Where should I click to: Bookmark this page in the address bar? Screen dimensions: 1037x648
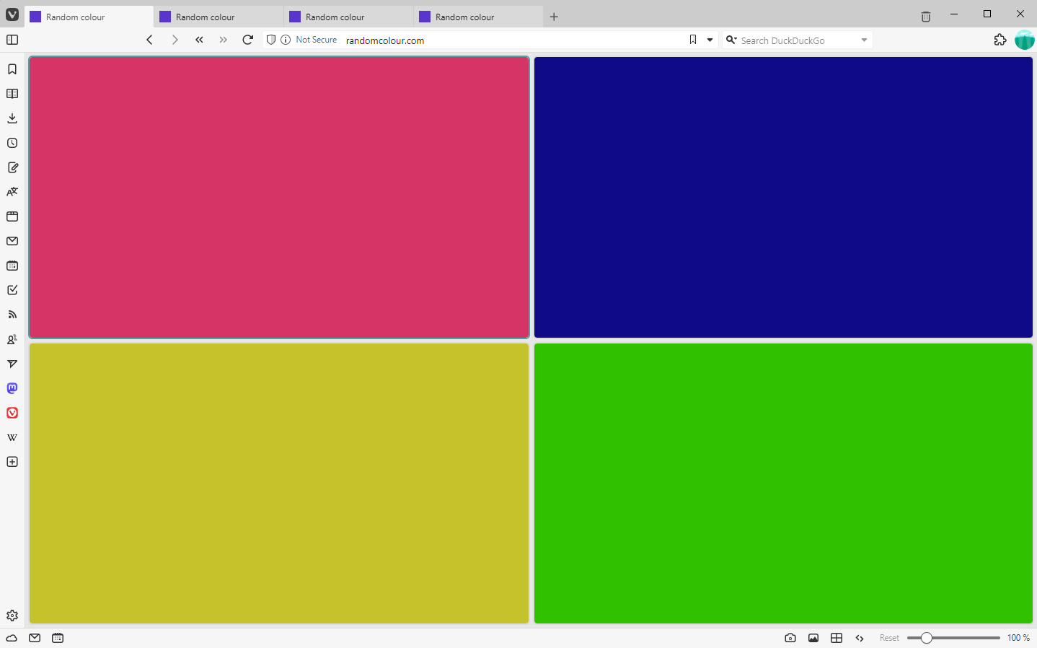tap(693, 40)
